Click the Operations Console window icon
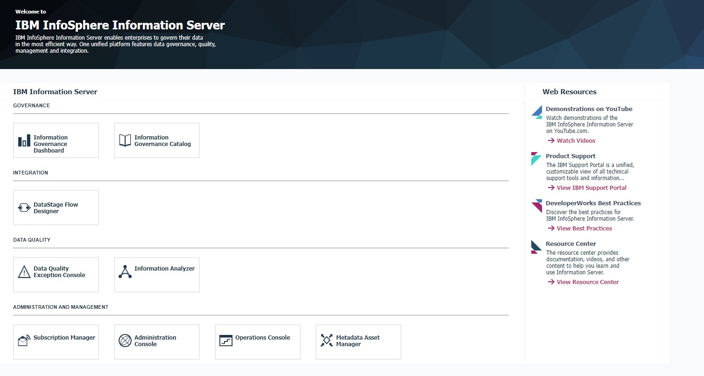The image size is (704, 376). [226, 341]
